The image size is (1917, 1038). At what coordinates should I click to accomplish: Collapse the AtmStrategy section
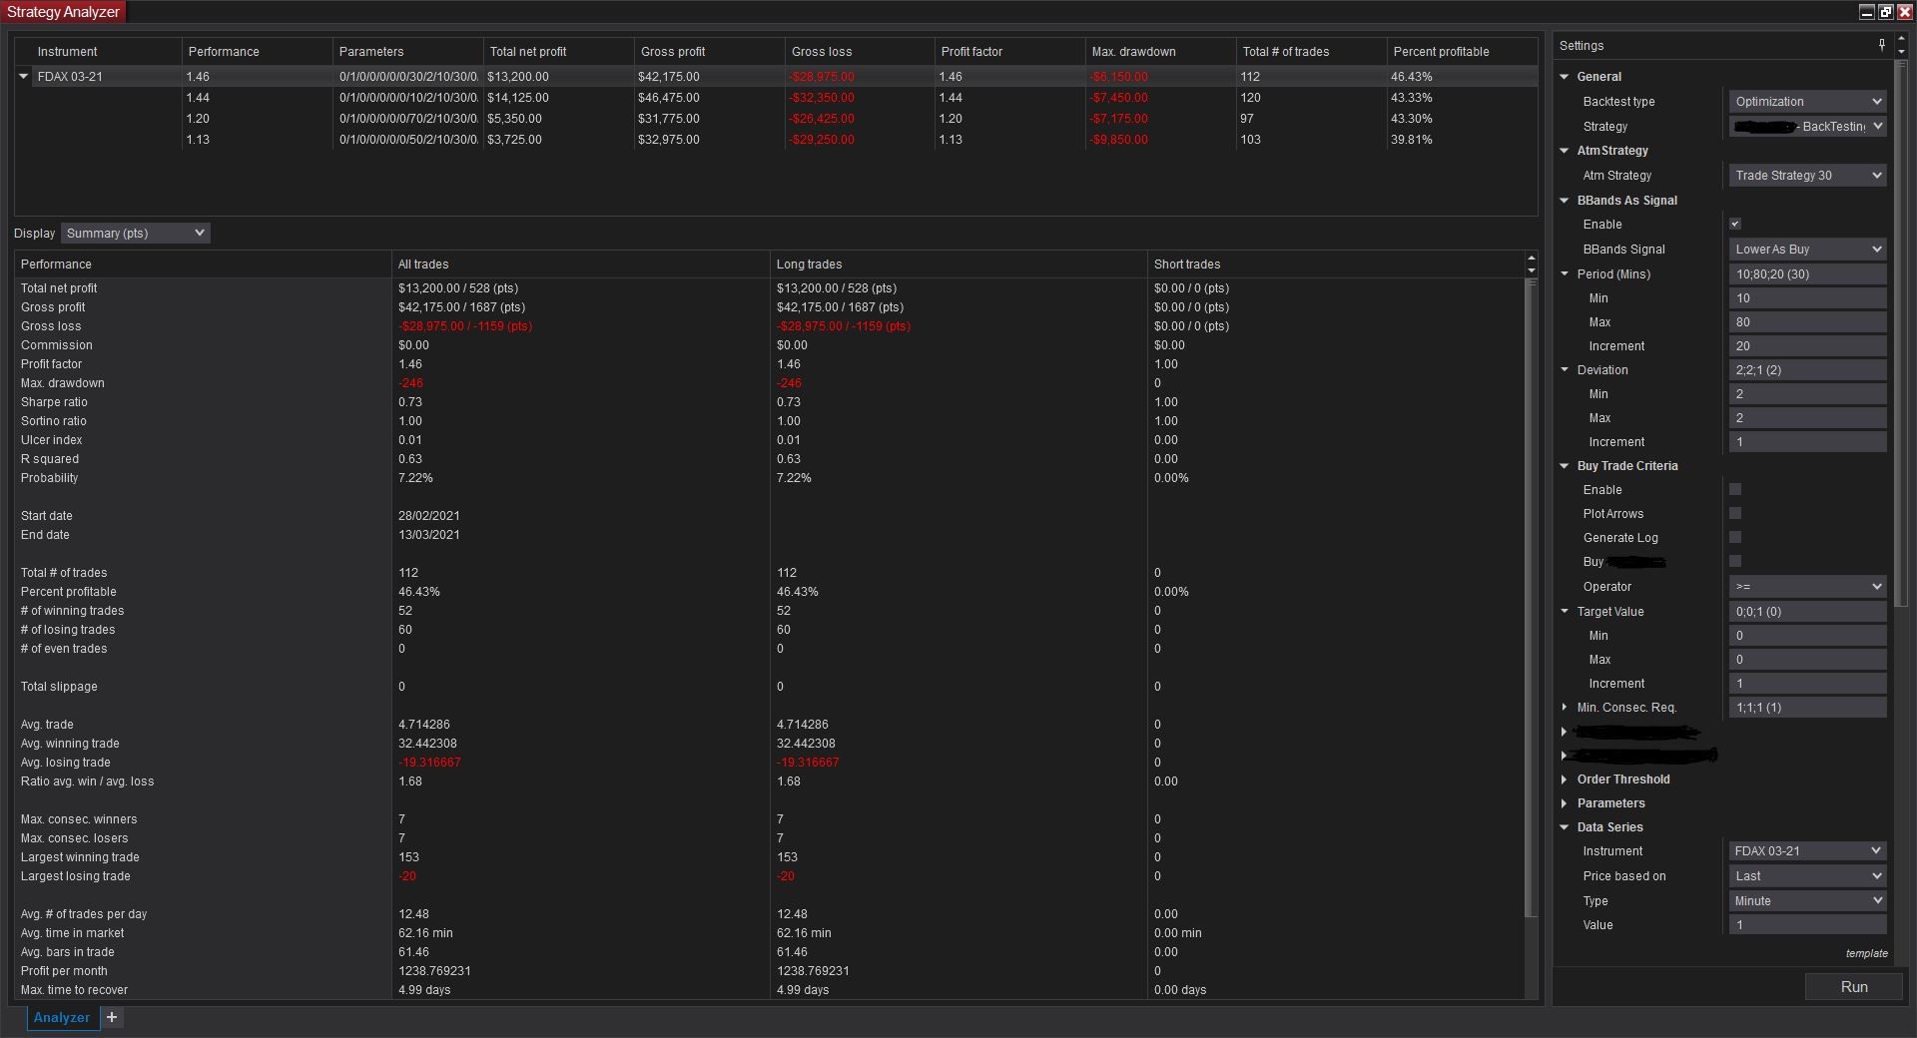click(x=1565, y=151)
